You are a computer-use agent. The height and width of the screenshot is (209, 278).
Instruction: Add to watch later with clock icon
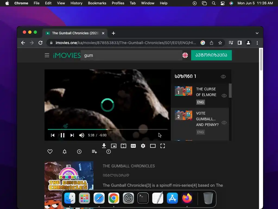point(79,152)
